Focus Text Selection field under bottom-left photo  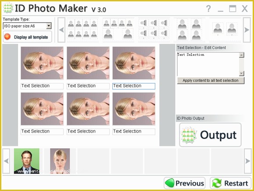(x=42, y=132)
